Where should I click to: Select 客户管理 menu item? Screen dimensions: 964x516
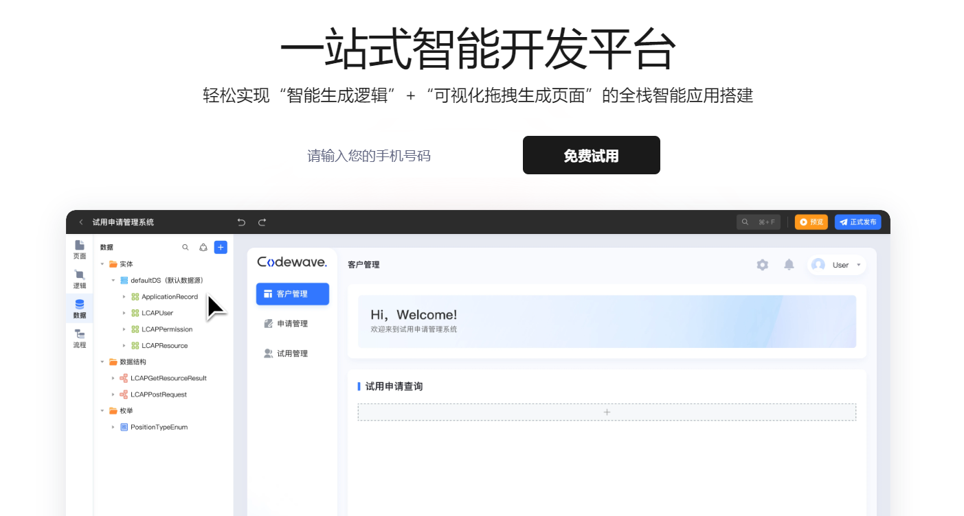(x=293, y=294)
